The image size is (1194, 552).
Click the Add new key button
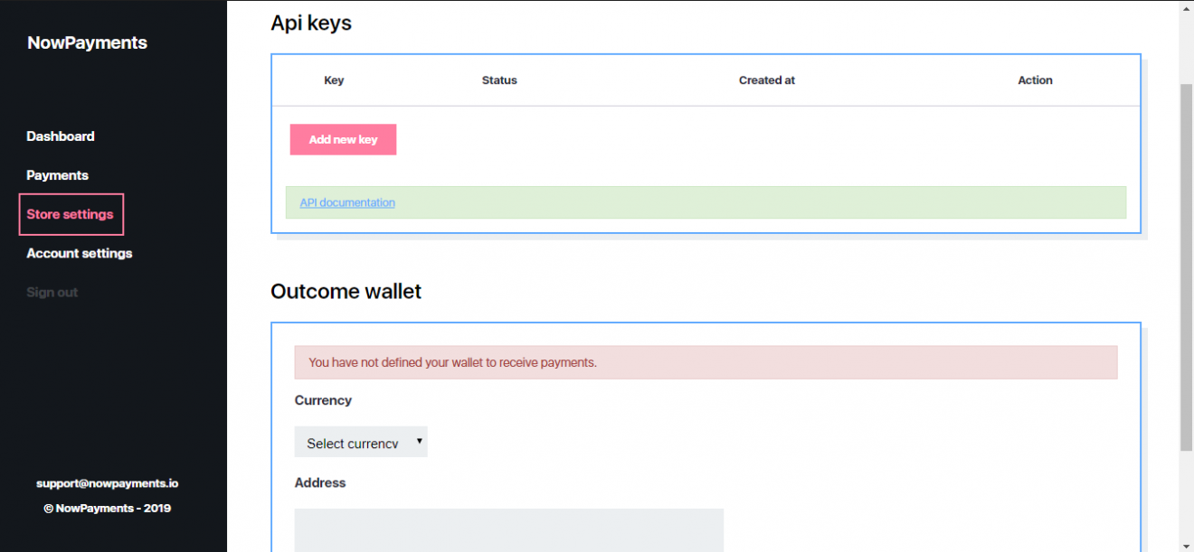point(343,139)
